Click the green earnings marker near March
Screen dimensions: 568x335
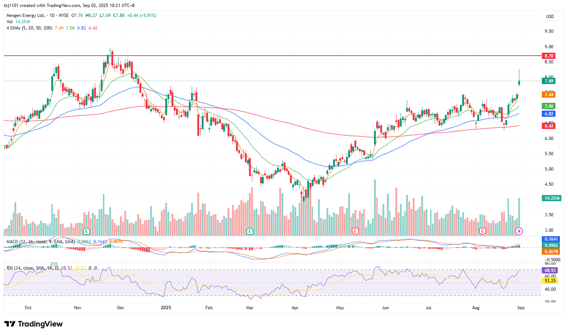click(250, 231)
